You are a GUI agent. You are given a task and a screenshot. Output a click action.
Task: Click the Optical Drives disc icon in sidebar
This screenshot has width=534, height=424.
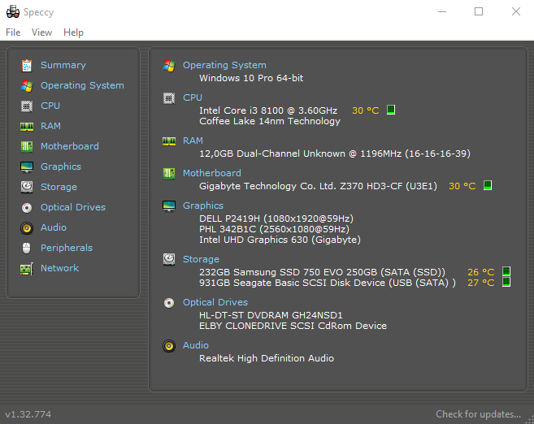(x=27, y=208)
